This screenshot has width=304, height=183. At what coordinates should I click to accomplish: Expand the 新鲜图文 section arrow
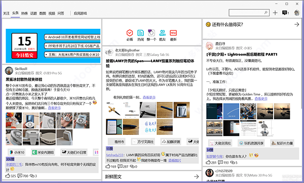[197, 176]
